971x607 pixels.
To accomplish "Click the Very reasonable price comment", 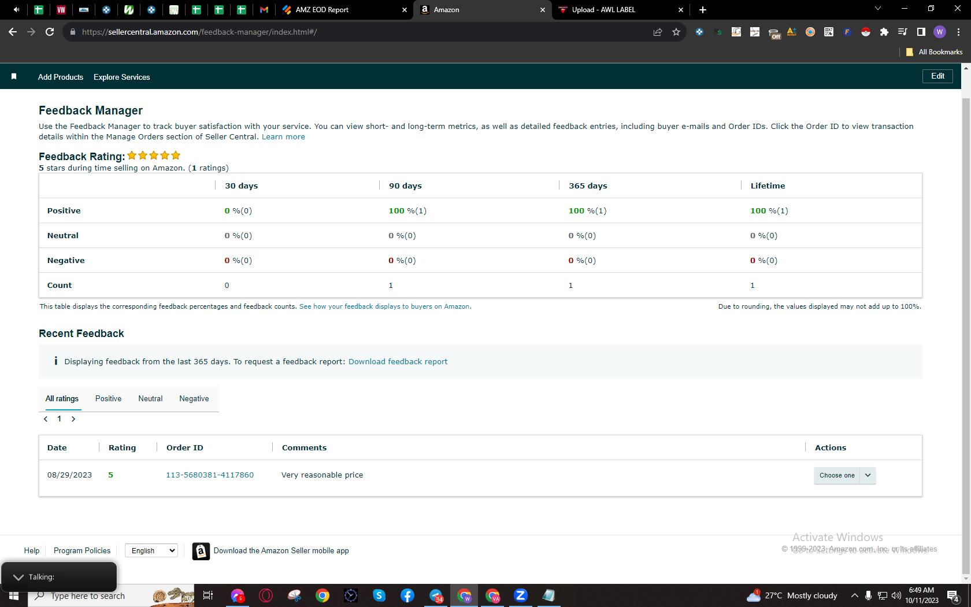I will [323, 475].
